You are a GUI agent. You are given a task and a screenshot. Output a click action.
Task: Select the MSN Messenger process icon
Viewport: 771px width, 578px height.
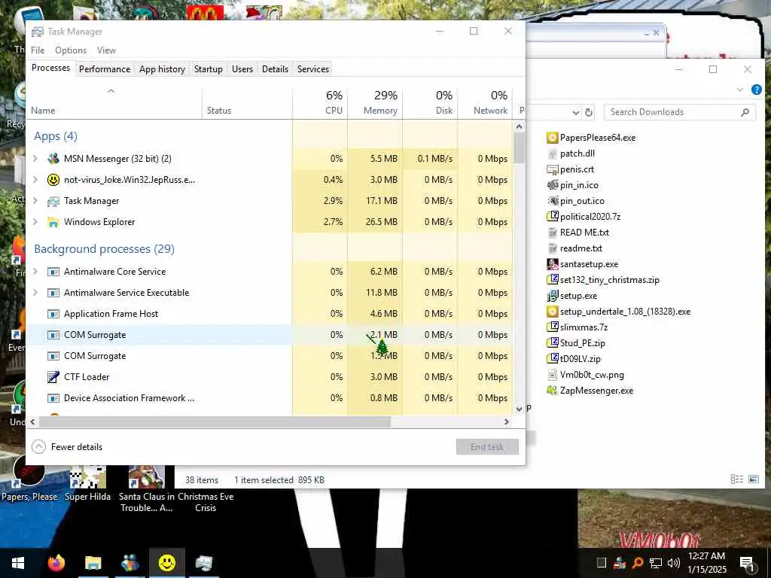pos(53,159)
